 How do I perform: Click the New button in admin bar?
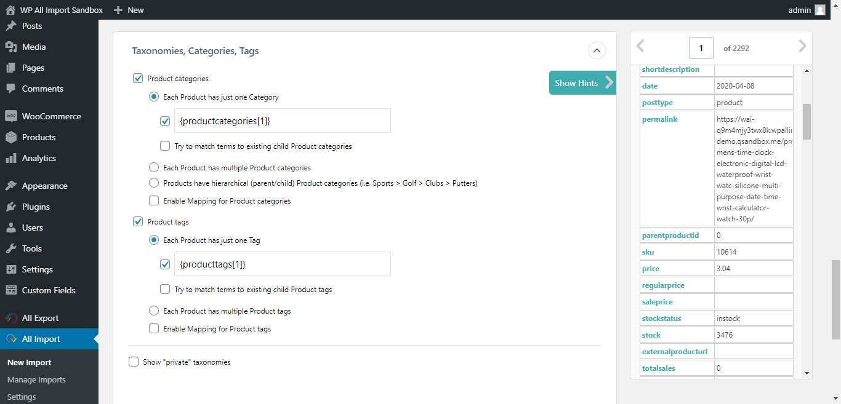pyautogui.click(x=135, y=10)
